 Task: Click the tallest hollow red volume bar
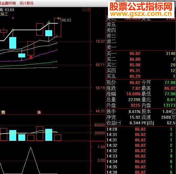click(40, 134)
